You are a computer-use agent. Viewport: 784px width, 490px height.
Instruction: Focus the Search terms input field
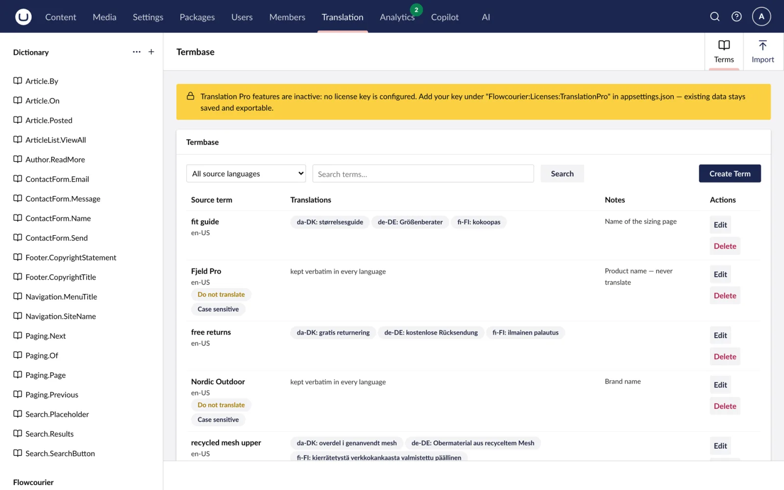click(423, 173)
